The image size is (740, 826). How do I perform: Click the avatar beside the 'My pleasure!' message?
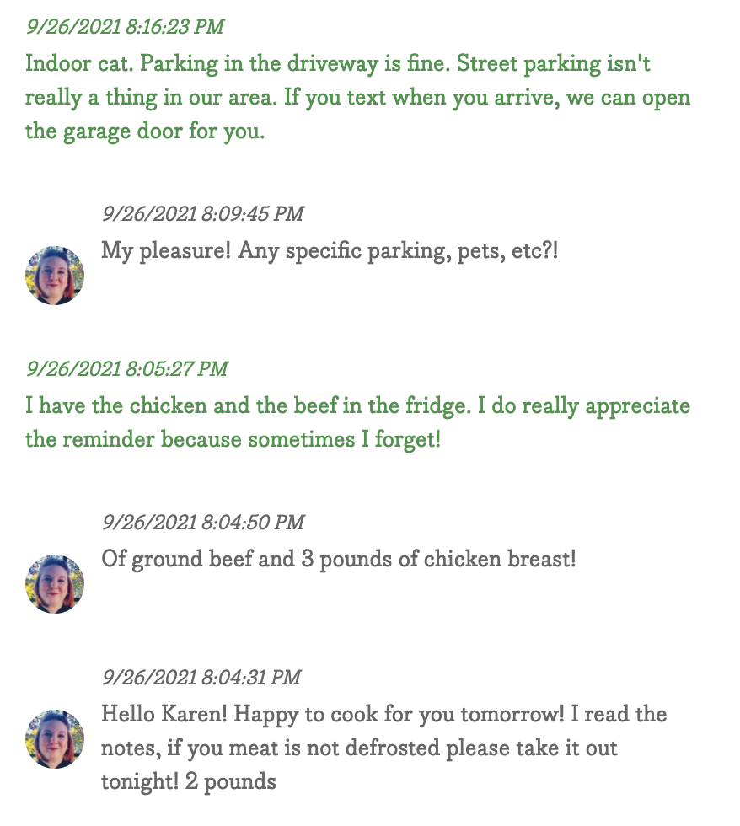coord(55,276)
